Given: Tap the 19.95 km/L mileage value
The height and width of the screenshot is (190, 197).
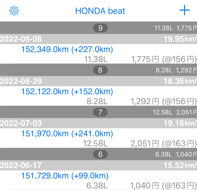Looking at the screenshot, I should (x=180, y=39).
